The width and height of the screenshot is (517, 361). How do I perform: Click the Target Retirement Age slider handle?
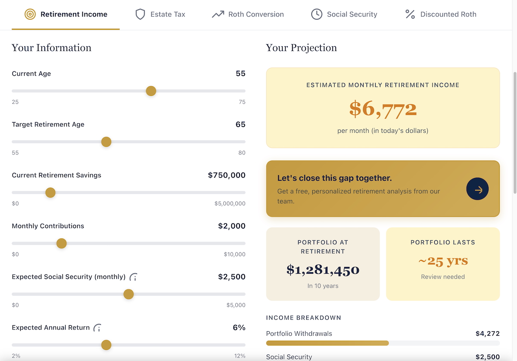pos(106,142)
